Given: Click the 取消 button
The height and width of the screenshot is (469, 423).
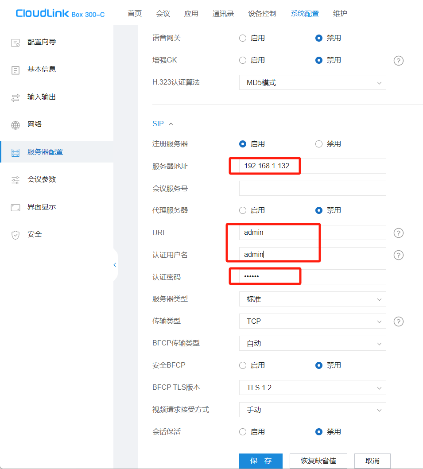Looking at the screenshot, I should [x=373, y=461].
